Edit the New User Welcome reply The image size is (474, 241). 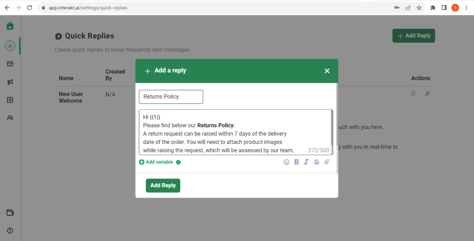tap(427, 93)
